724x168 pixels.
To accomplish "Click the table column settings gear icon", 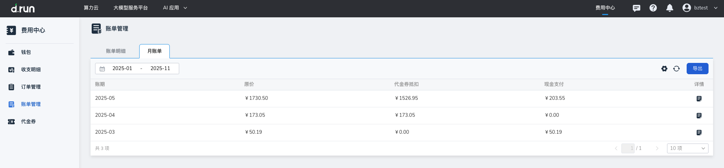I will tap(664, 69).
